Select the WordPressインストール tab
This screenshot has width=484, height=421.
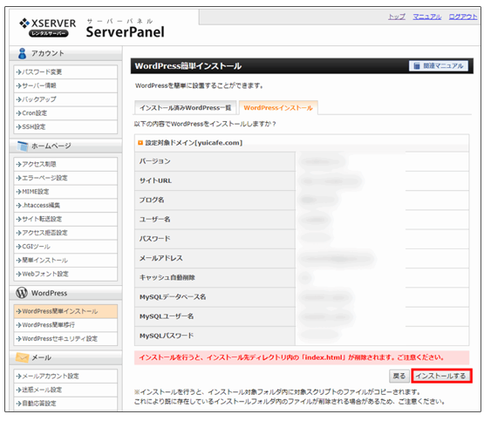(x=278, y=107)
